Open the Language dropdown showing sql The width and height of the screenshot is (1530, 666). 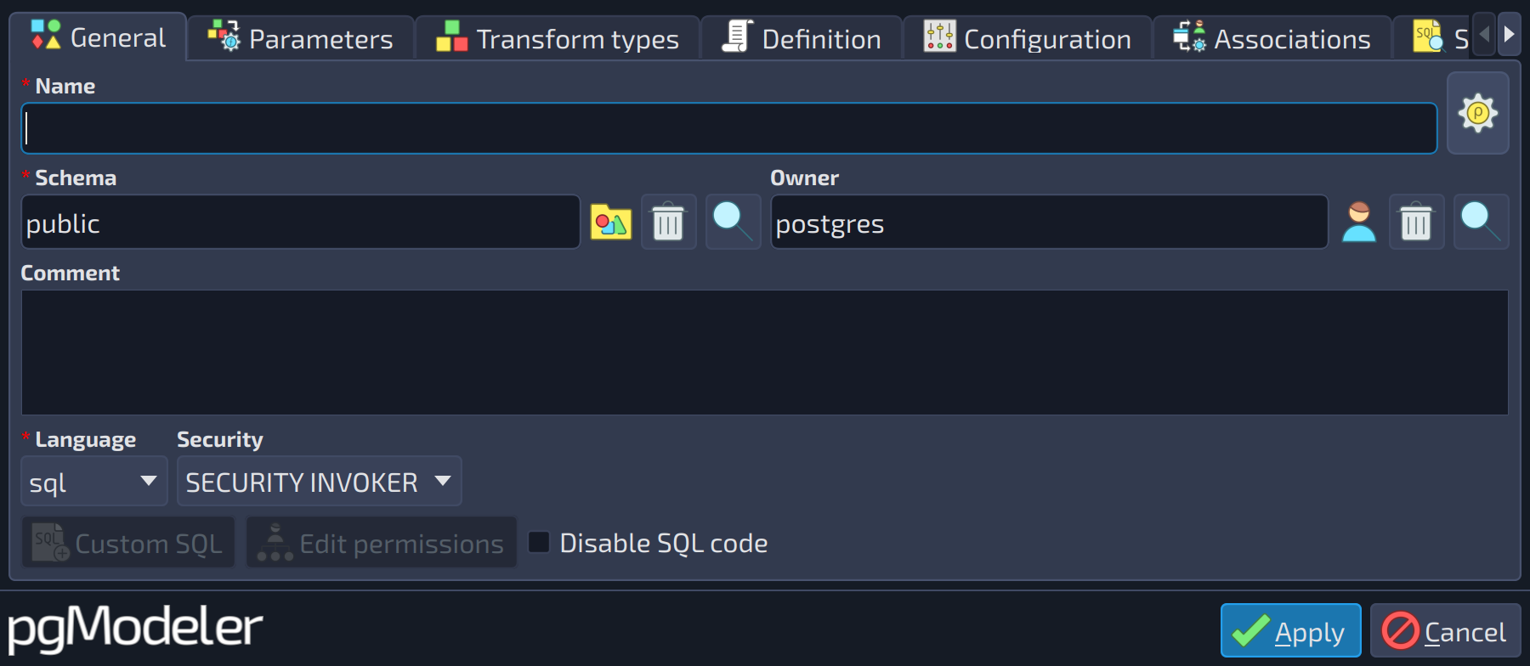coord(93,482)
